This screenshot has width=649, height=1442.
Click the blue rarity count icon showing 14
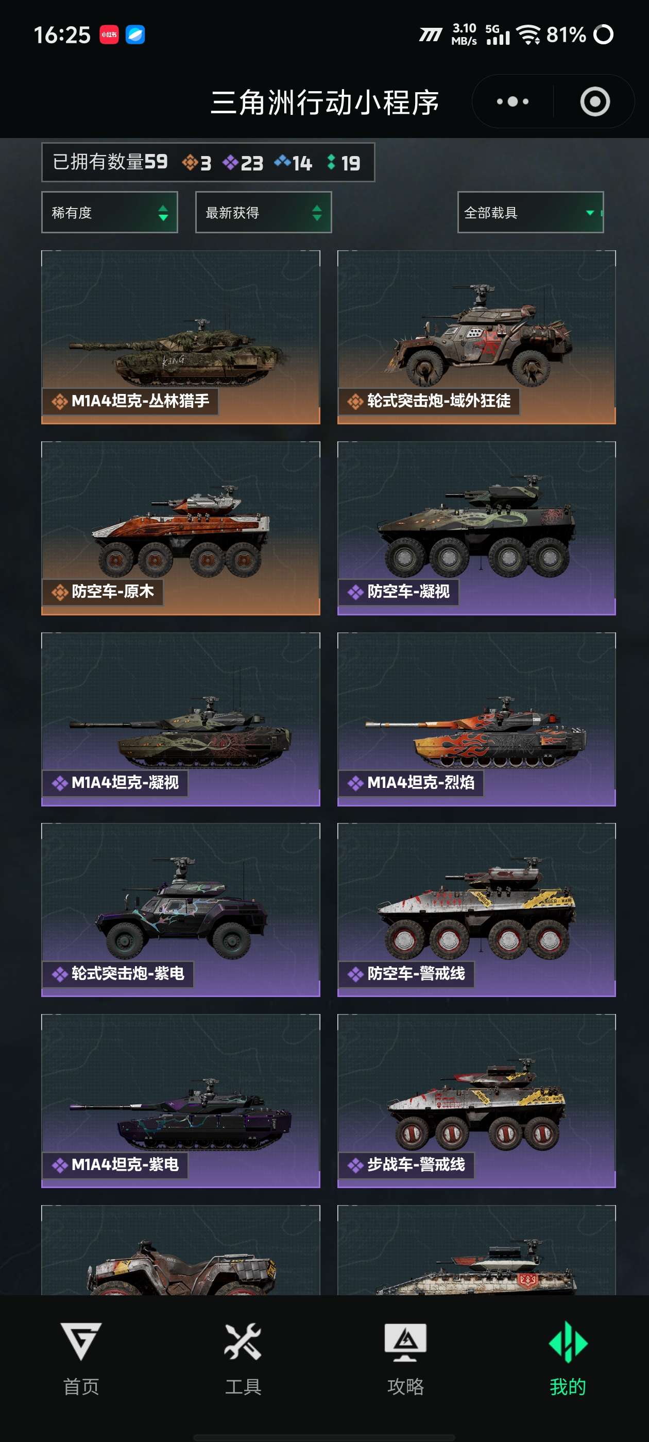point(282,161)
